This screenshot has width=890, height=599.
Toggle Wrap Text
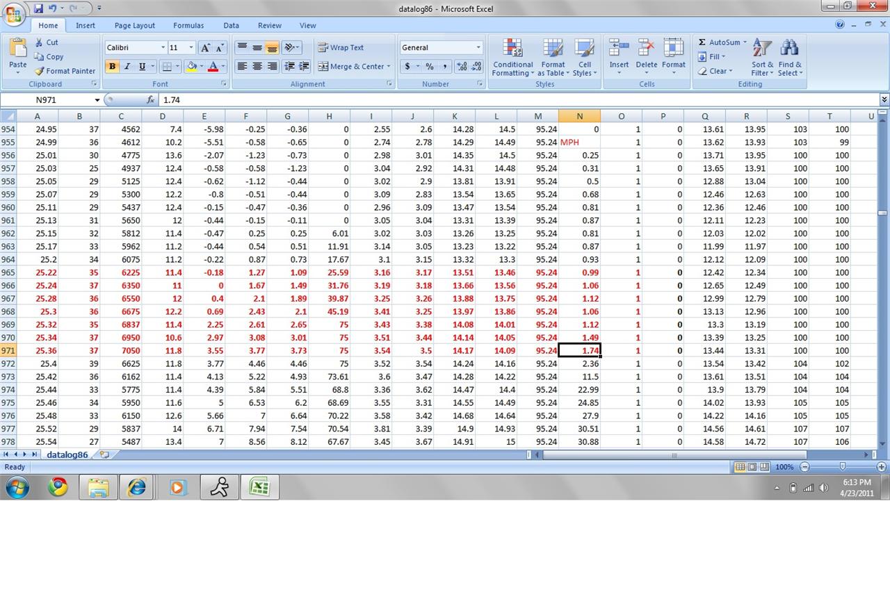tap(341, 48)
